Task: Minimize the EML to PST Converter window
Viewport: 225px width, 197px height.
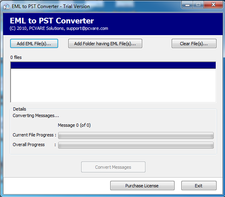Action: tap(187, 5)
